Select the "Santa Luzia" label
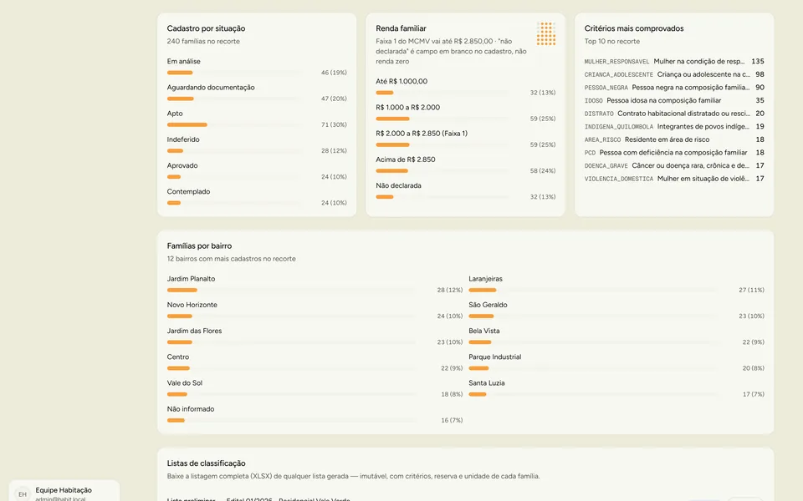Screen dimensions: 803x501 (x=487, y=383)
